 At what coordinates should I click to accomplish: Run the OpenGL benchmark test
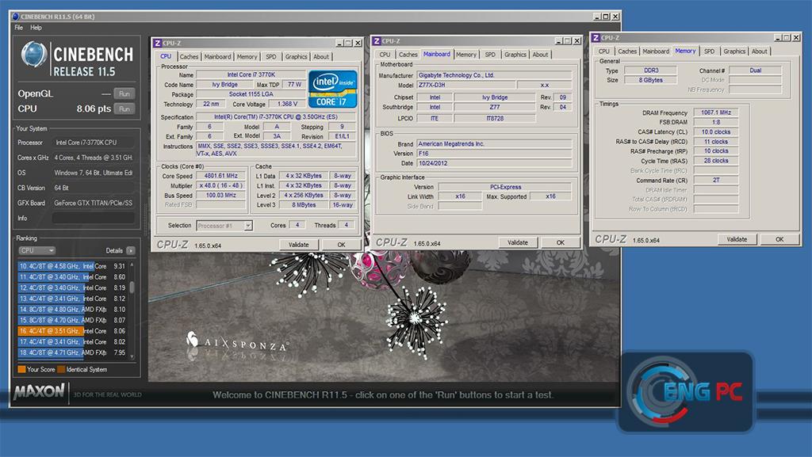point(124,93)
